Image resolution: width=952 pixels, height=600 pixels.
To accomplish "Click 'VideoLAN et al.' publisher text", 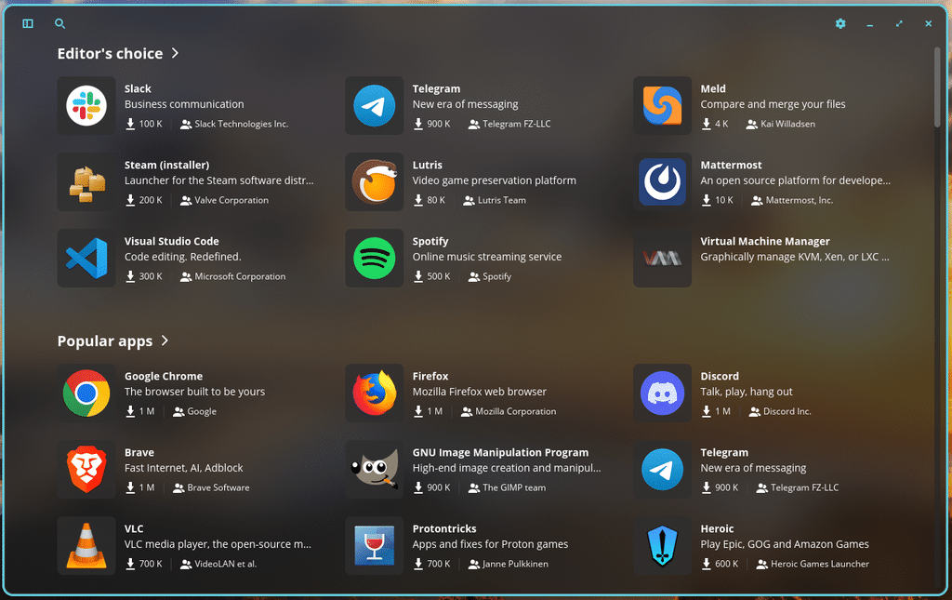I will click(x=226, y=564).
